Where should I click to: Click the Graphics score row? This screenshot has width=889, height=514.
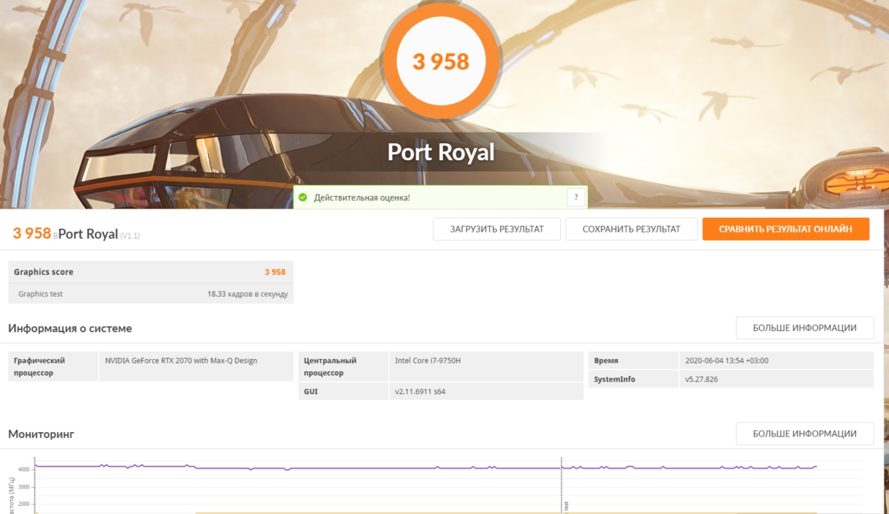[x=151, y=272]
